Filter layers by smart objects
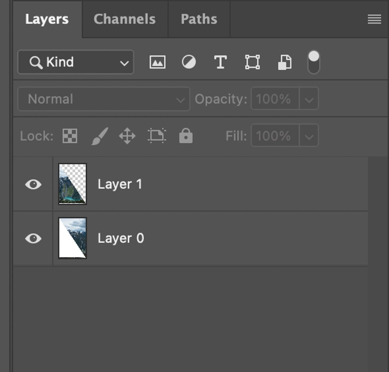 click(x=284, y=61)
